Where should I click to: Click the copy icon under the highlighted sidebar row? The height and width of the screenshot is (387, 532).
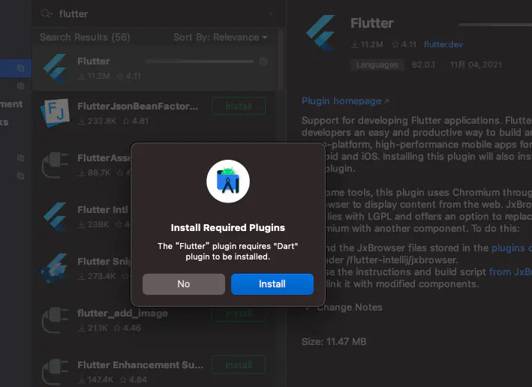tap(21, 85)
